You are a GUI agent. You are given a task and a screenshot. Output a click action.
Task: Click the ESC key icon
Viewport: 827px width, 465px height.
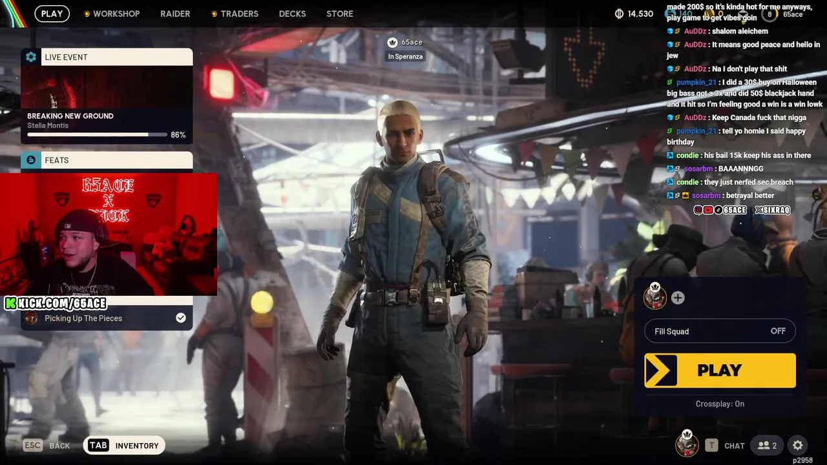tap(34, 446)
